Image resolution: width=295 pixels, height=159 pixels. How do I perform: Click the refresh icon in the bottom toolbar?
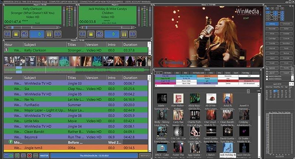23,156
